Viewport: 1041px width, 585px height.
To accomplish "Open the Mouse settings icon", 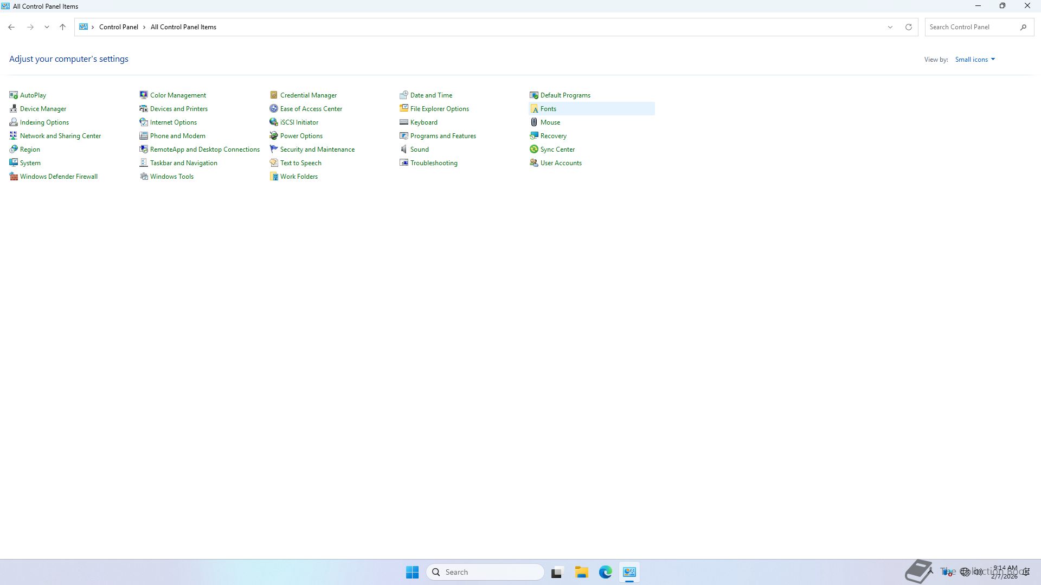I will pos(534,122).
